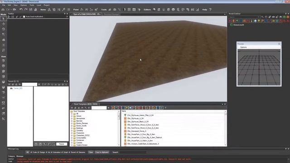Expand the Books_Recipes folder
The width and height of the screenshot is (290, 163).
coord(72,123)
